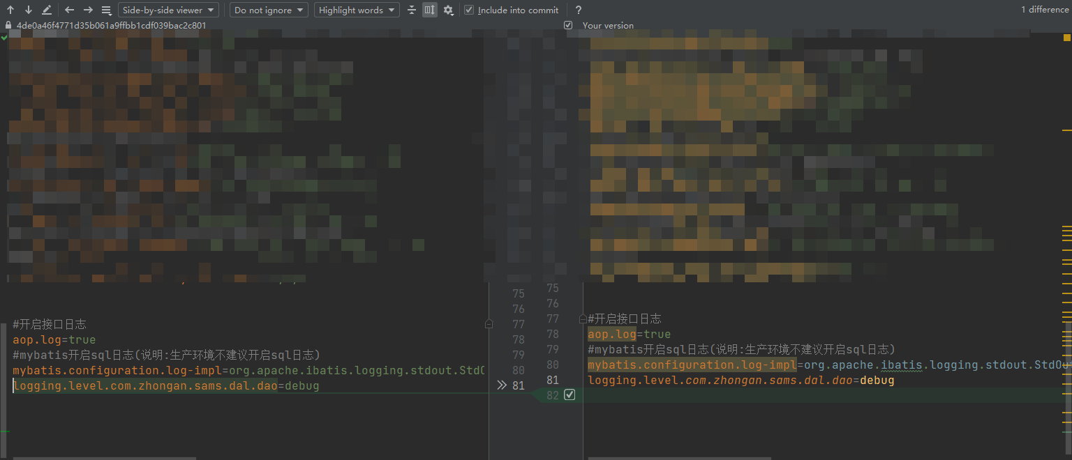This screenshot has width=1072, height=460.
Task: Toggle the Your version checkbox
Action: pos(568,25)
